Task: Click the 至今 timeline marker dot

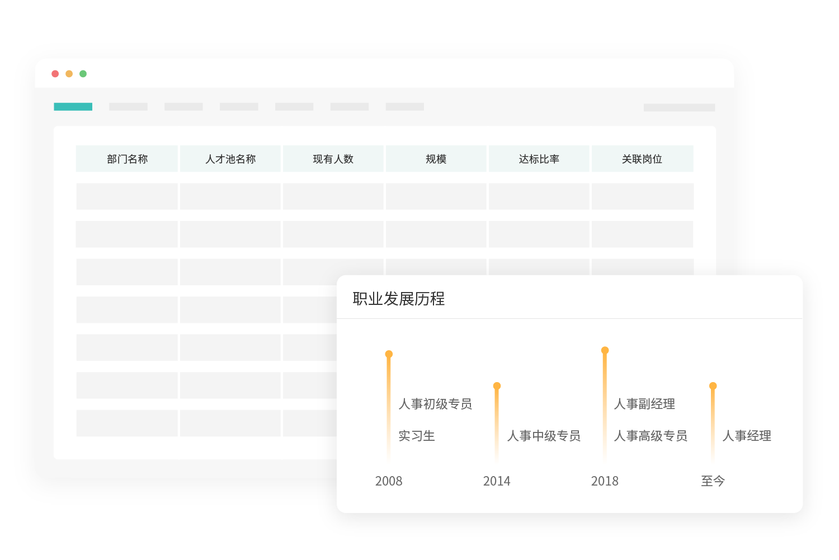Action: click(x=713, y=386)
